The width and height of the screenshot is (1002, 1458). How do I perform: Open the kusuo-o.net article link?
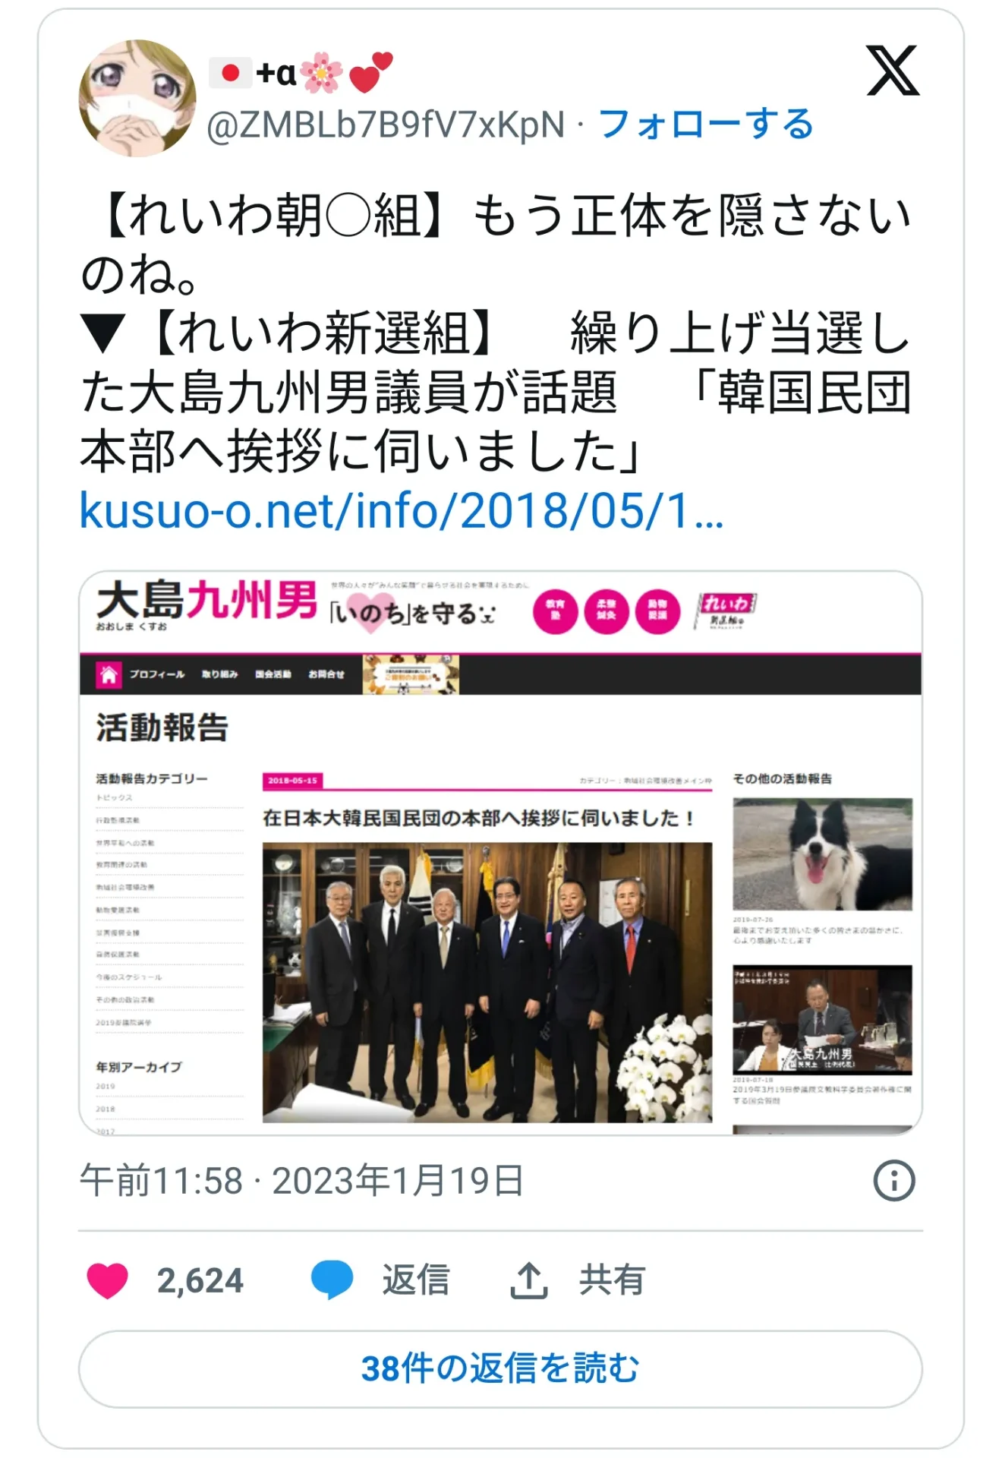click(402, 510)
